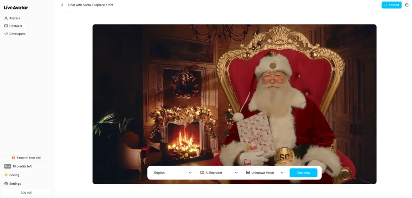This screenshot has width=412, height=198.
Task: Click the Pricing diamond icon
Action: (x=6, y=175)
